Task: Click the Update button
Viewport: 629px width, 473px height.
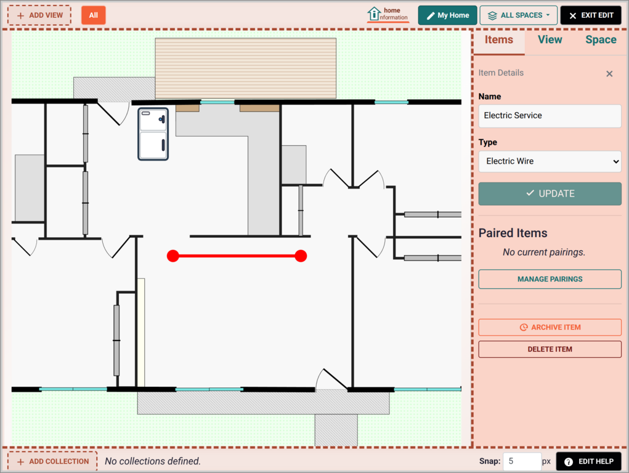Action: 550,194
